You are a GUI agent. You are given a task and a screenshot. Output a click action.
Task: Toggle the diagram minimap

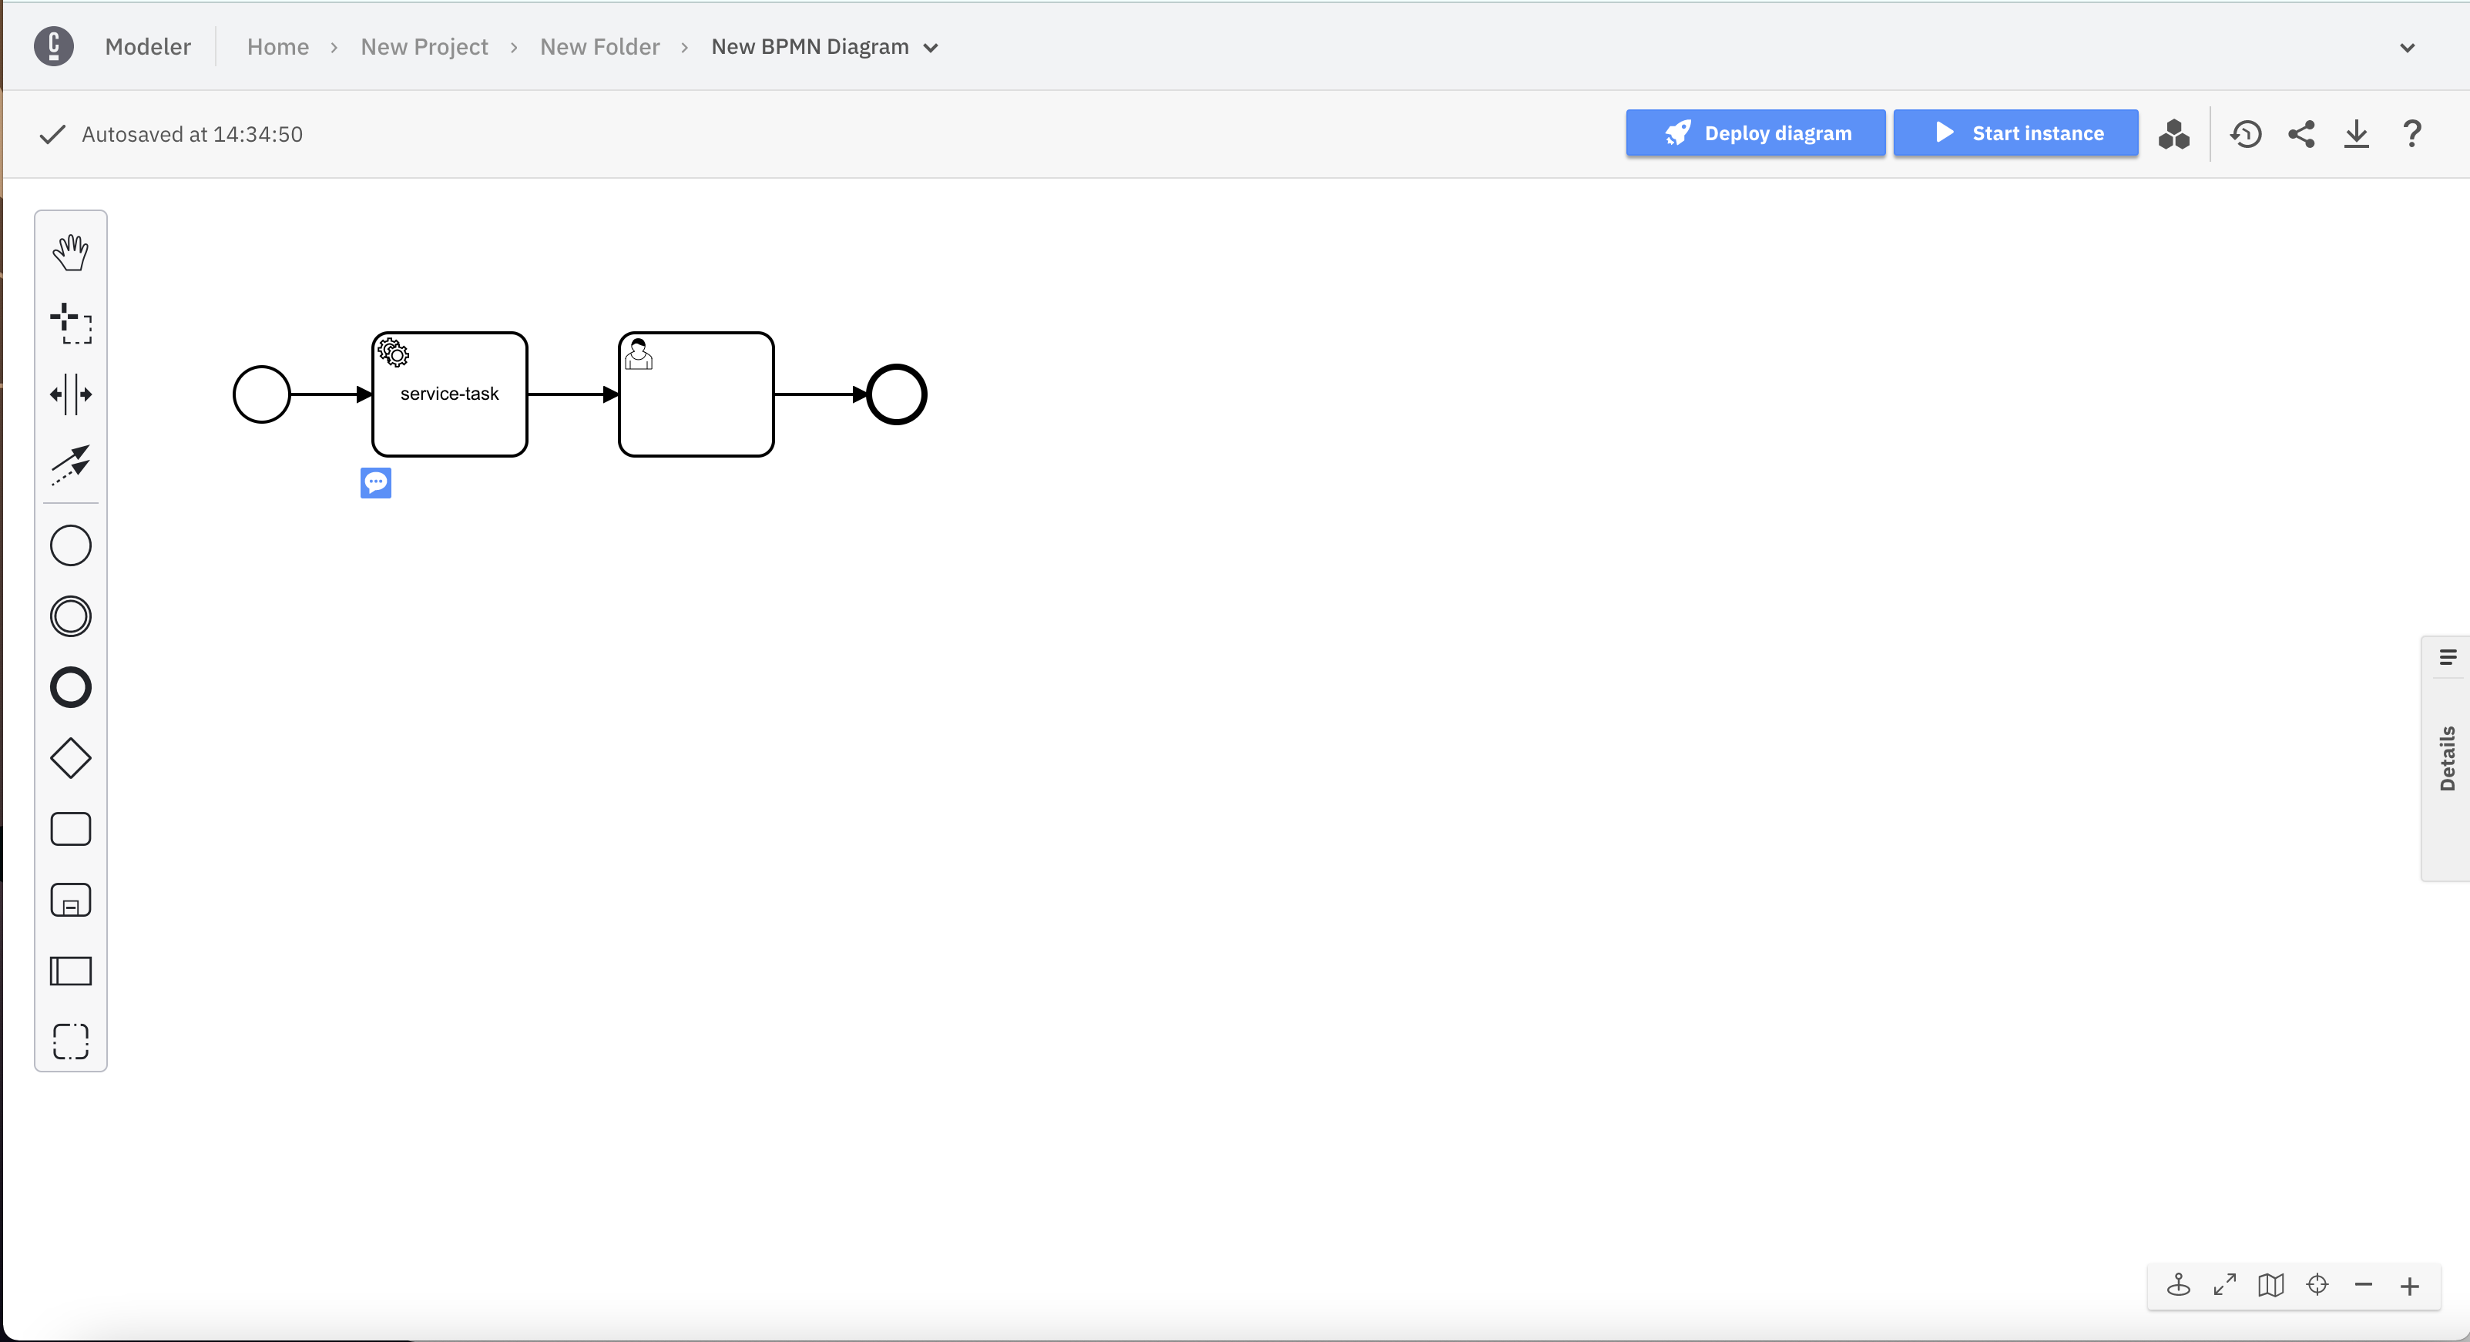click(x=2270, y=1284)
